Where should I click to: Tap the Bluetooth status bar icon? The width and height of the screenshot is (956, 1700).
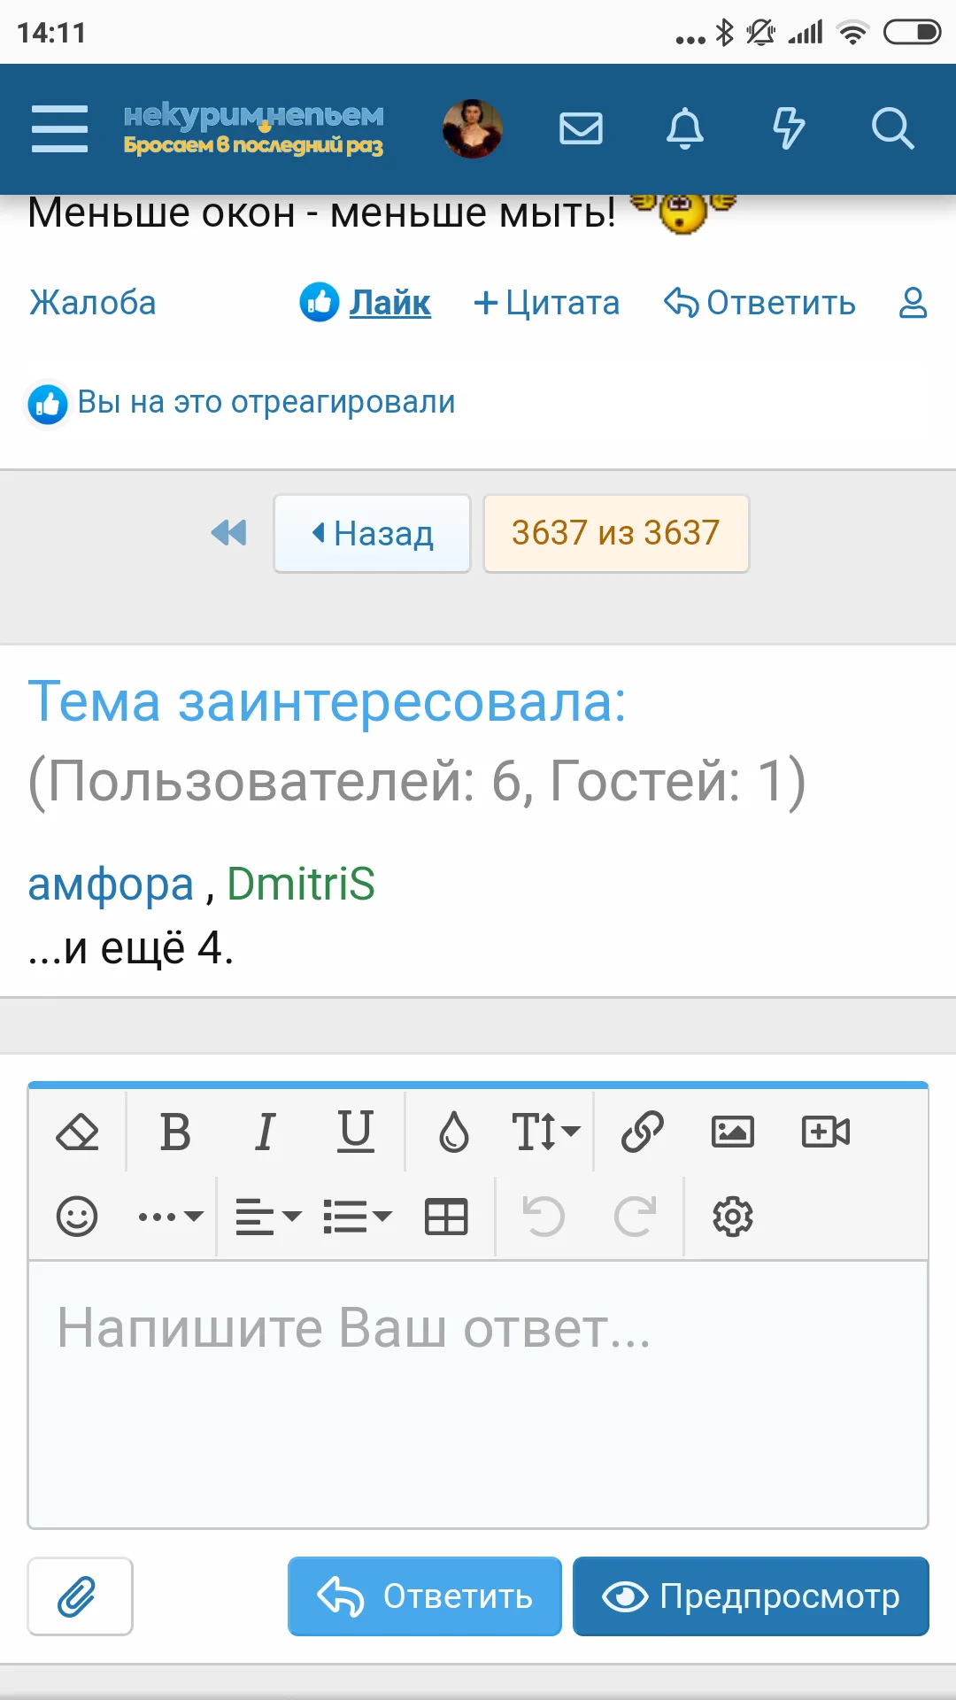coord(725,33)
